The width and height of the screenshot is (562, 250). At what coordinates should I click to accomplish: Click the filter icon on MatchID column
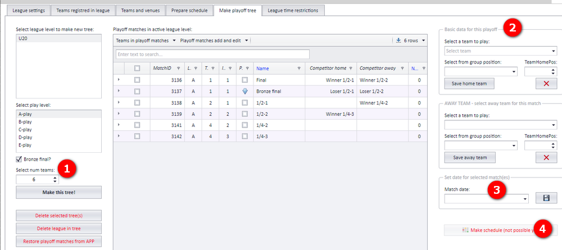coord(179,69)
